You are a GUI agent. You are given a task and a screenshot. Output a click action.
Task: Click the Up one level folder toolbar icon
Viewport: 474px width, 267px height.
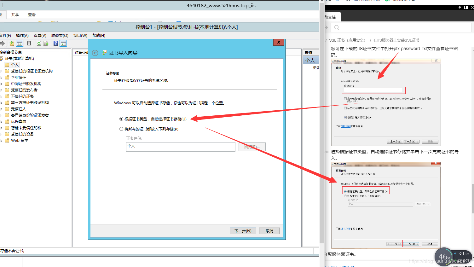point(12,44)
